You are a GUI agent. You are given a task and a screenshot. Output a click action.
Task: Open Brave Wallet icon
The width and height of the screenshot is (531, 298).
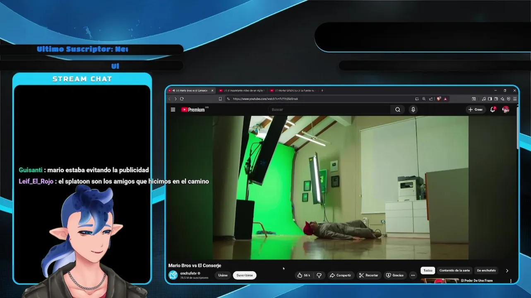pos(496,99)
